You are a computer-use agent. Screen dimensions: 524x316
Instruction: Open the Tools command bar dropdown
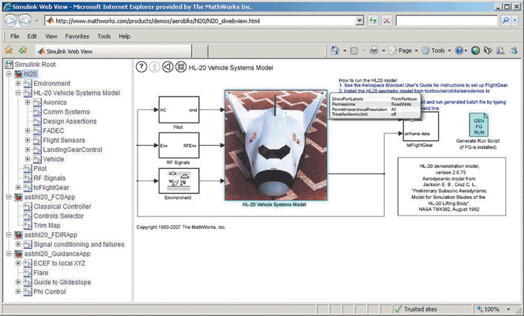[449, 51]
